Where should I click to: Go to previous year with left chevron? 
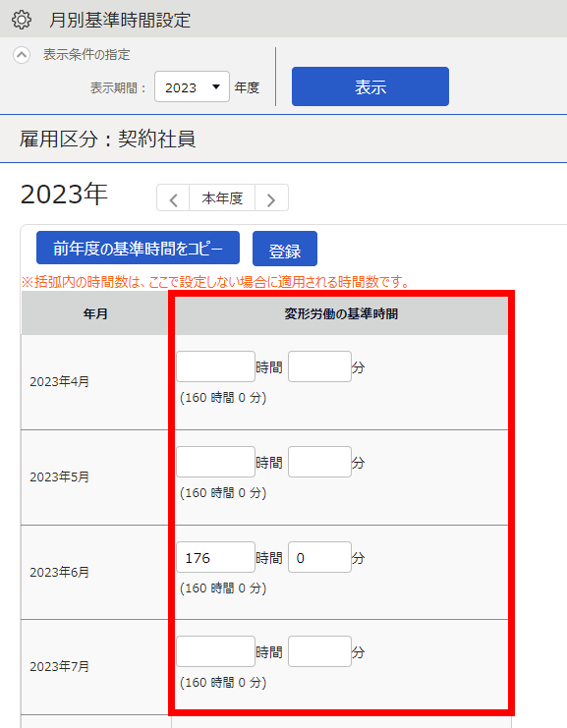(x=173, y=198)
